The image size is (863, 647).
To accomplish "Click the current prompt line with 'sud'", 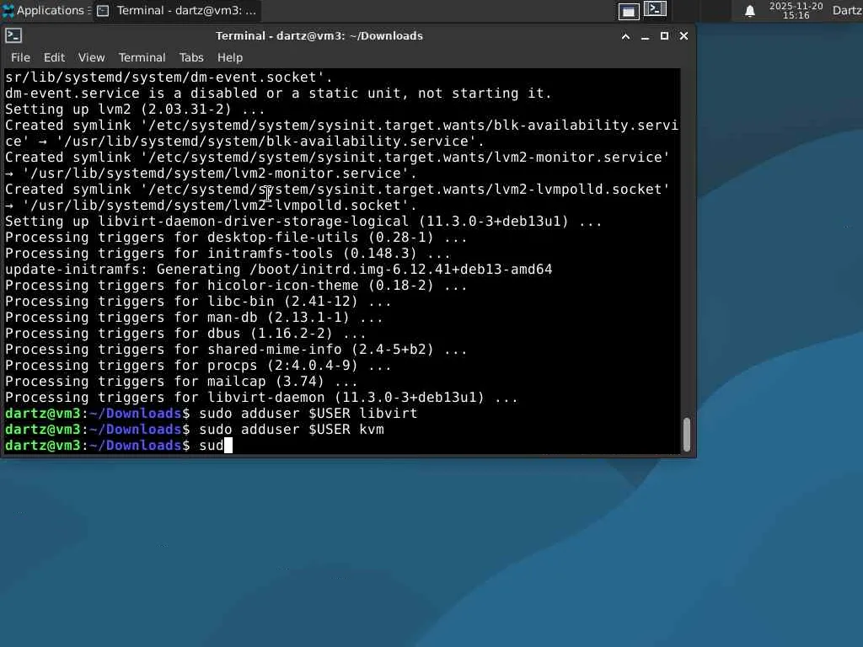I will point(119,445).
